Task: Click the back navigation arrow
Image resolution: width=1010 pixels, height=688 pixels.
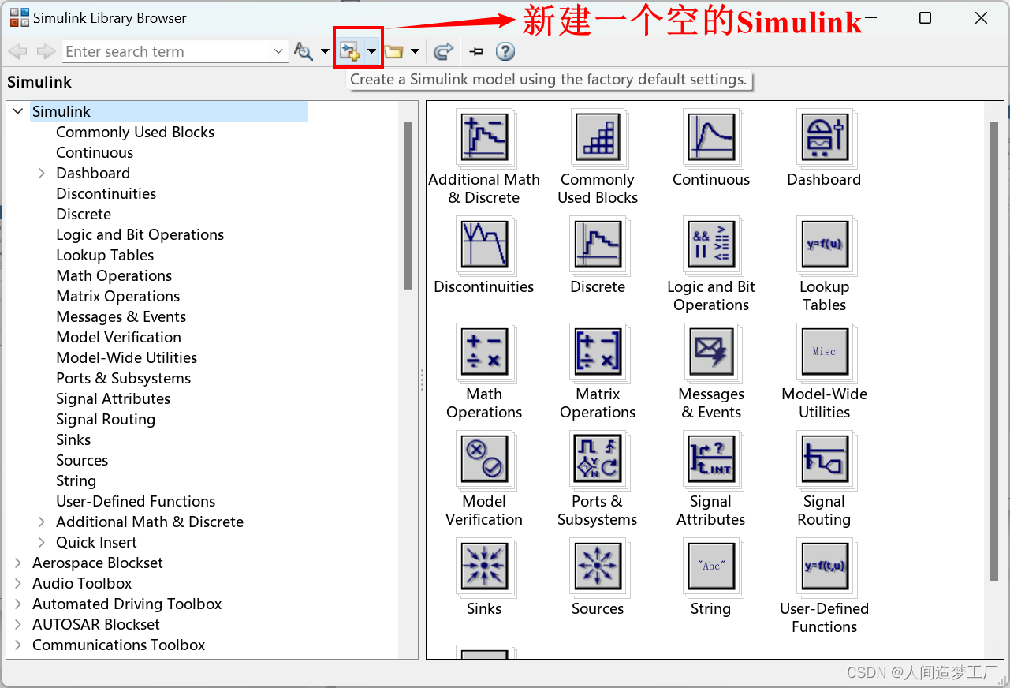Action: pyautogui.click(x=17, y=52)
